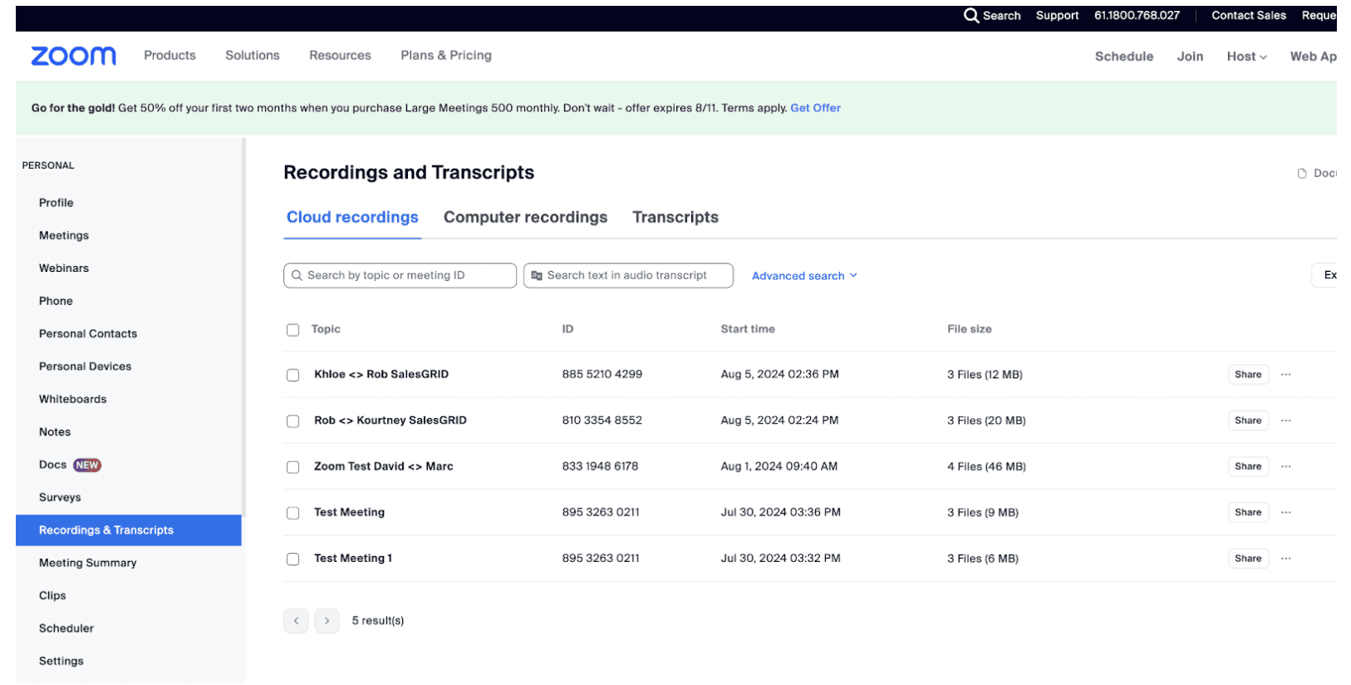Open the Support link
This screenshot has height=685, width=1351.
coord(1057,16)
